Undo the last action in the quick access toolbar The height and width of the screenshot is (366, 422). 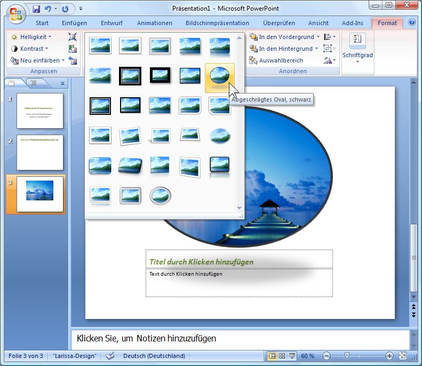click(48, 9)
